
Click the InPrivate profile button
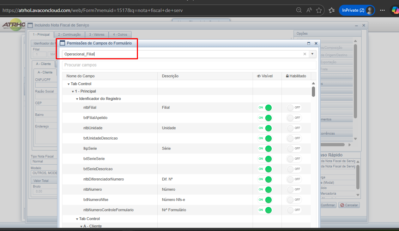[357, 10]
